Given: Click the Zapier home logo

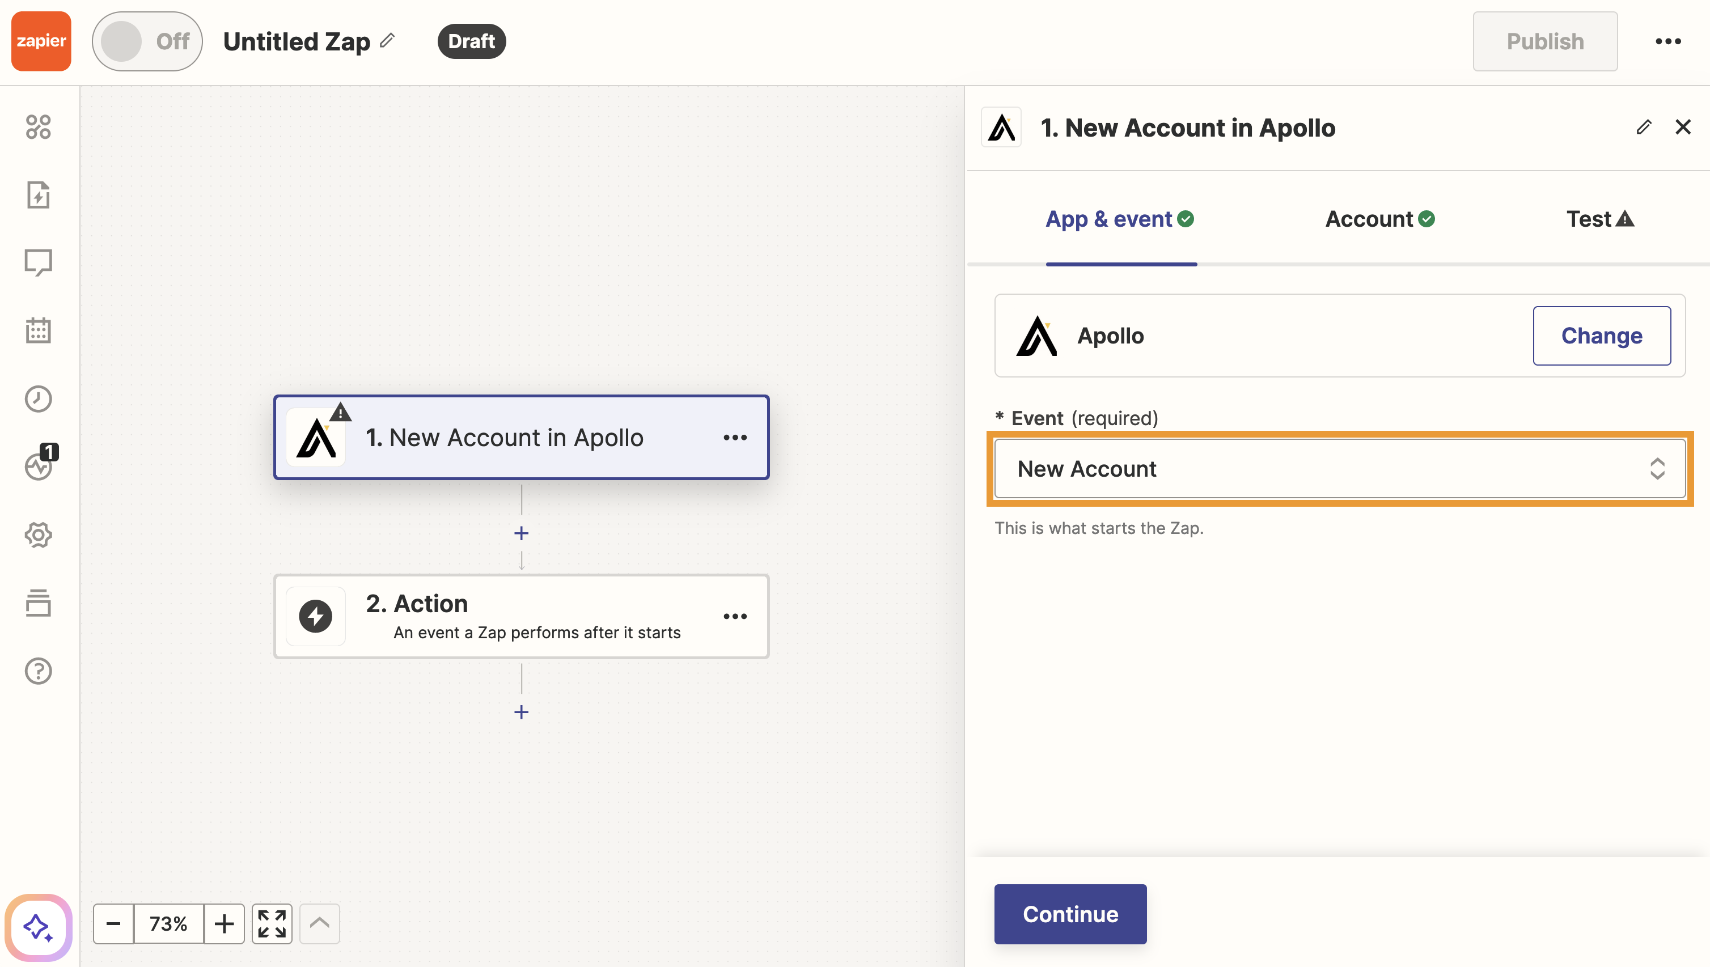Looking at the screenshot, I should coord(41,41).
